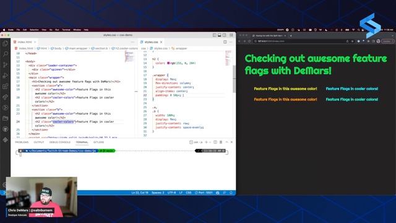
Task: Change indentation via Spaces: 2
Action: pyautogui.click(x=158, y=193)
